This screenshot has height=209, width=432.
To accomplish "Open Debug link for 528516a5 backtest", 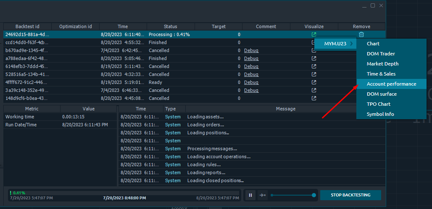I will 251,75.
